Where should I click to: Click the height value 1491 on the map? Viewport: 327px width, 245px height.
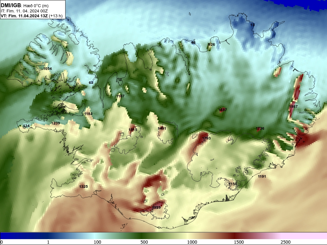162,128
